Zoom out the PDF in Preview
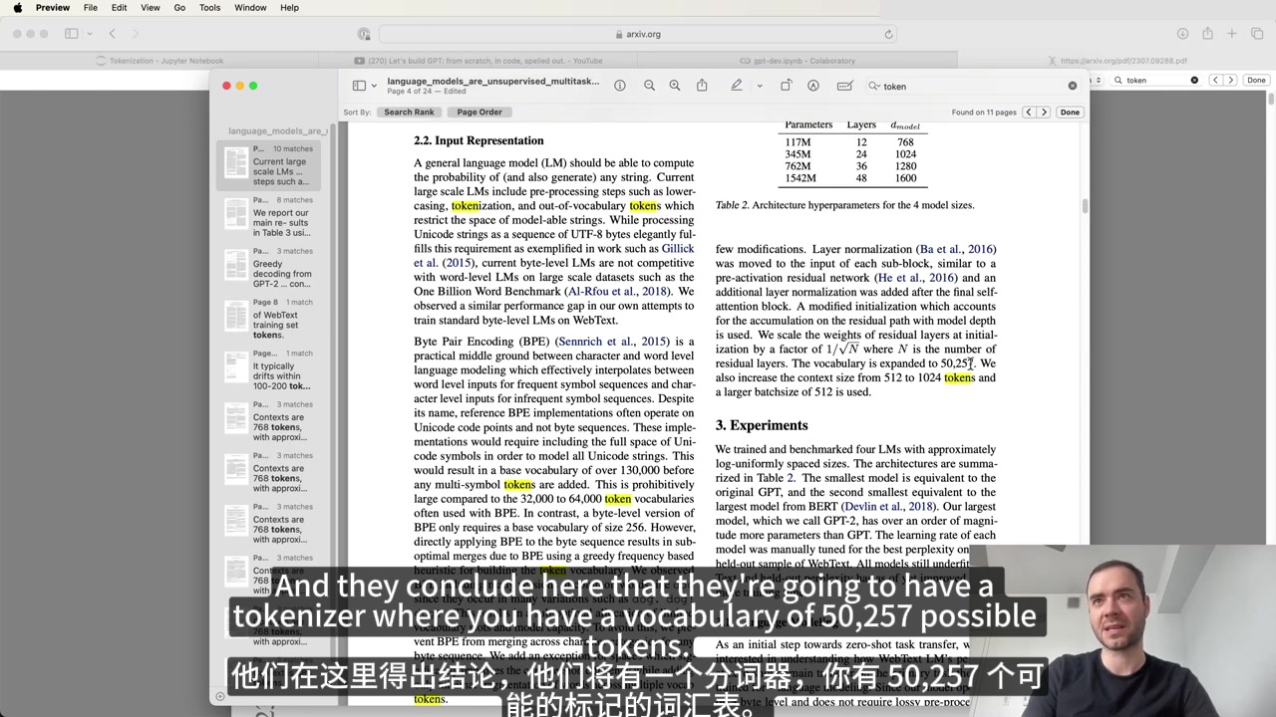The height and width of the screenshot is (717, 1276). 649,86
